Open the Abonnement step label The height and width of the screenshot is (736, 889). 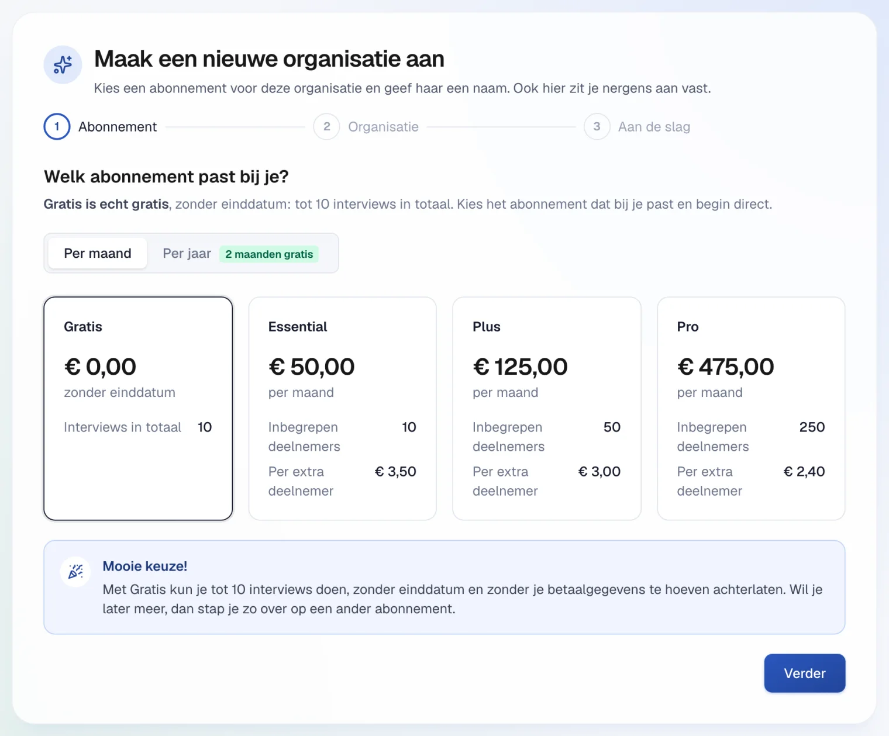pos(118,127)
